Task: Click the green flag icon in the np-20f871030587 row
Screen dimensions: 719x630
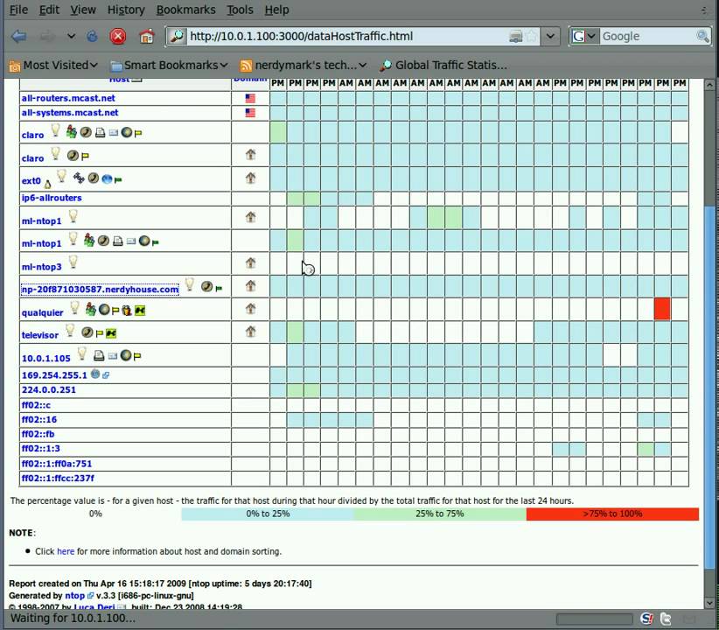Action: click(219, 289)
